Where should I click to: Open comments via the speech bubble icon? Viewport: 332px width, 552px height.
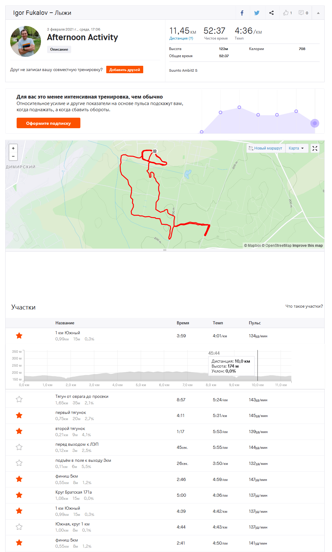click(x=302, y=13)
